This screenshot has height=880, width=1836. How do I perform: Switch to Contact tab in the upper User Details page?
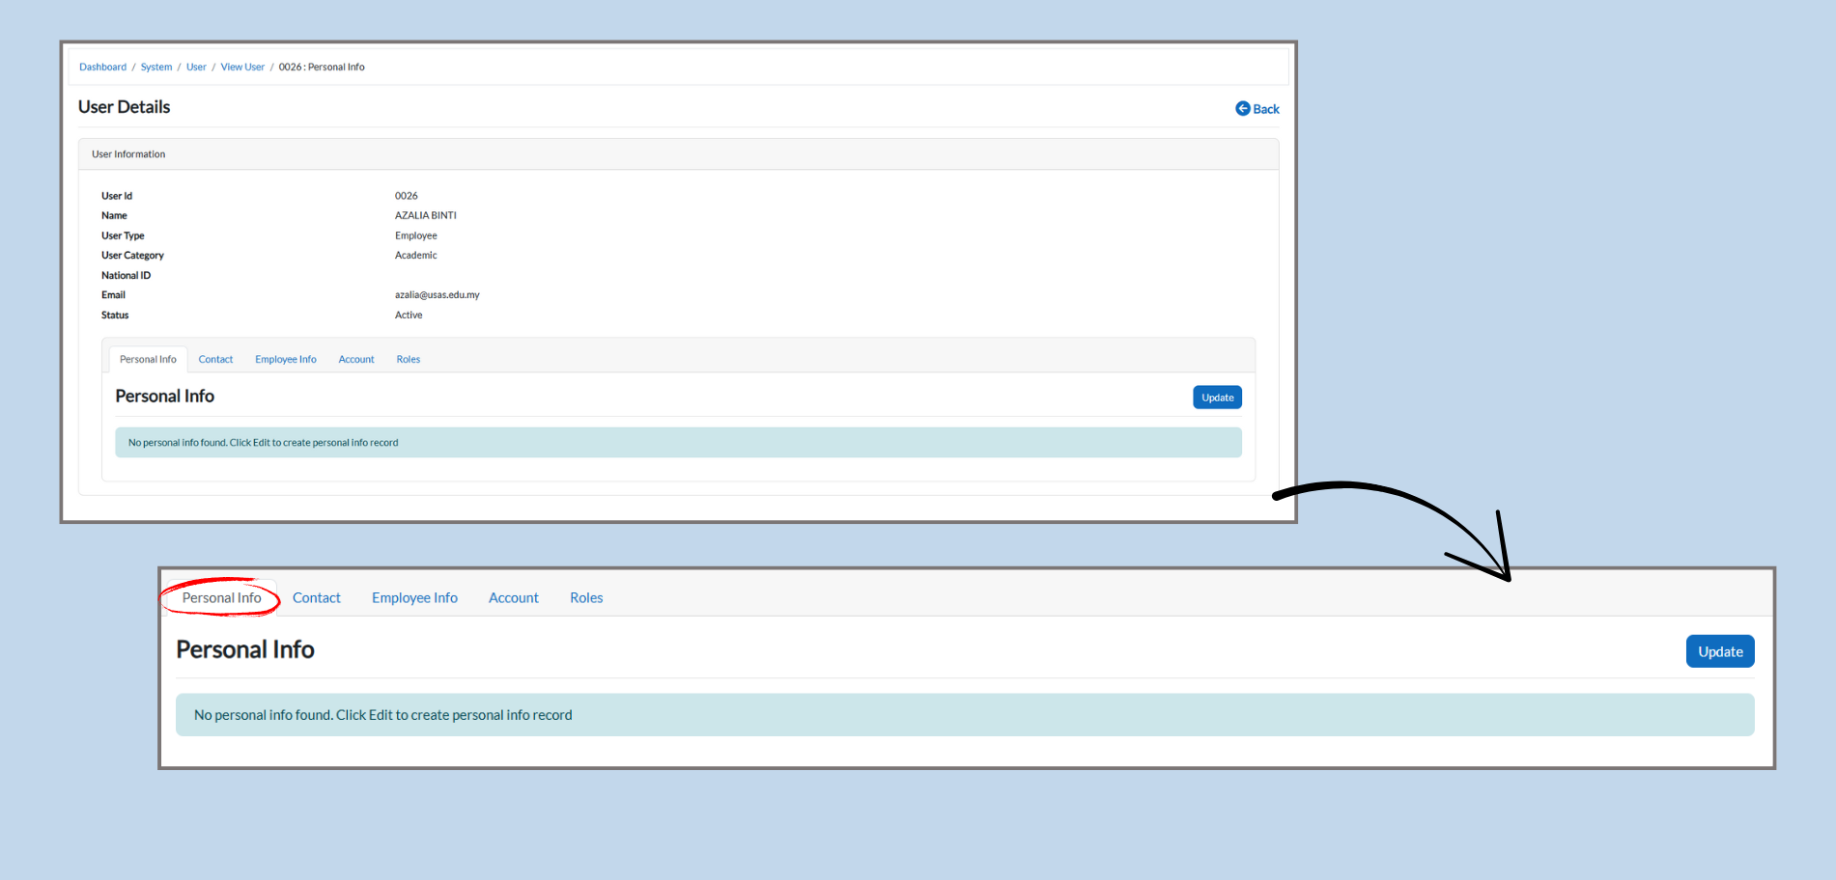[215, 360]
